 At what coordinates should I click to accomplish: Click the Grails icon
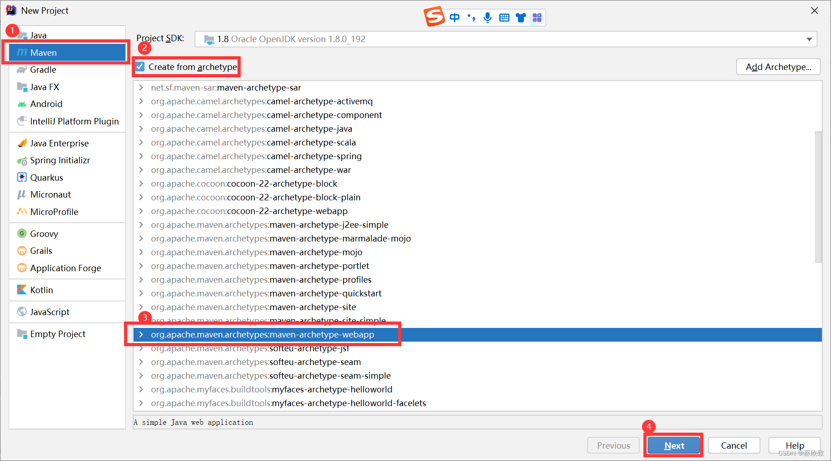click(22, 251)
